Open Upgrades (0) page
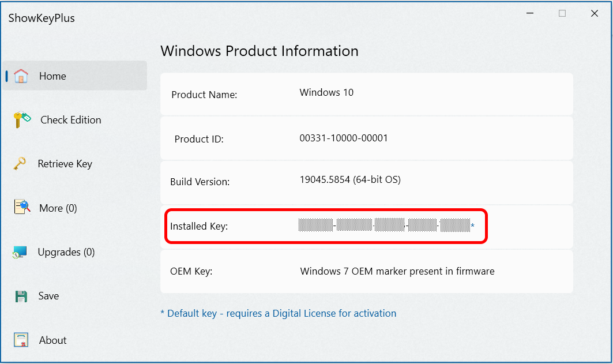Viewport: 613px width, 364px height. tap(66, 252)
